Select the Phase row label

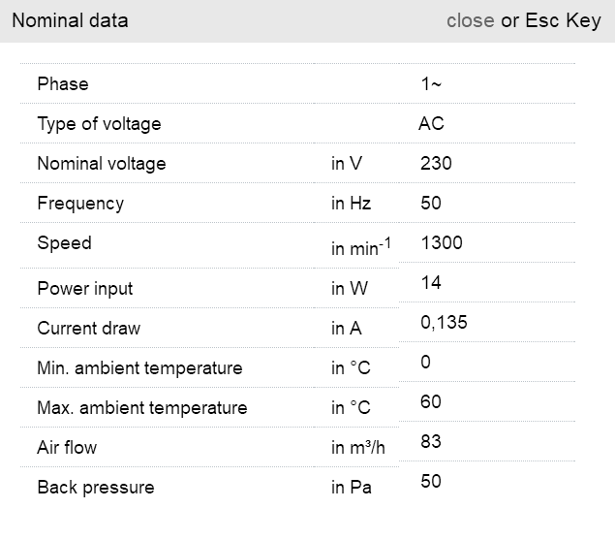[x=63, y=84]
